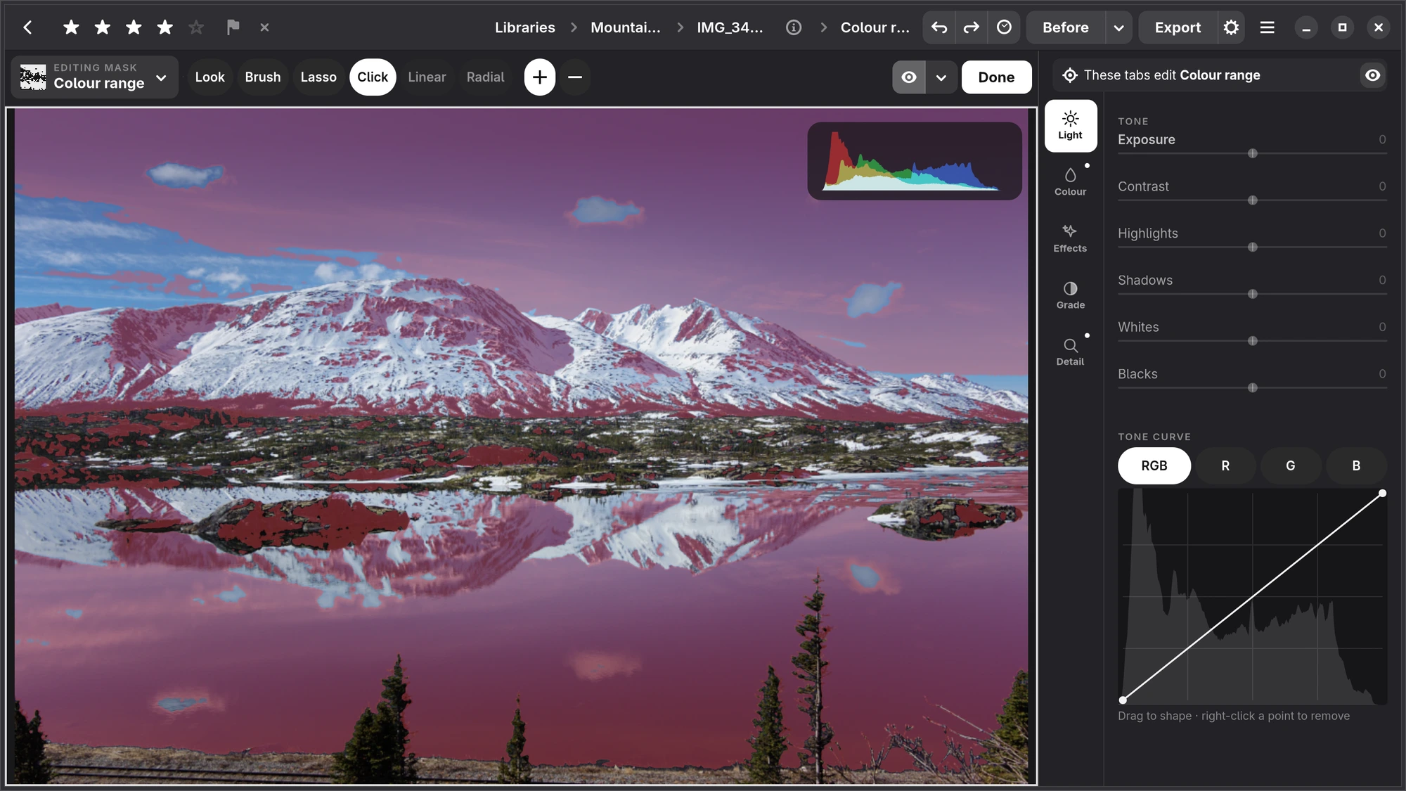Click the Exposure slider handle

(x=1253, y=153)
